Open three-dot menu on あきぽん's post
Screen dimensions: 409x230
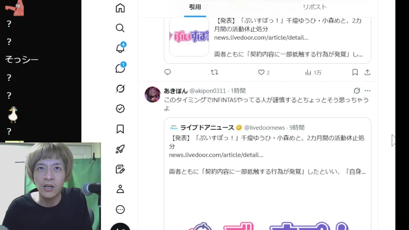click(x=367, y=91)
